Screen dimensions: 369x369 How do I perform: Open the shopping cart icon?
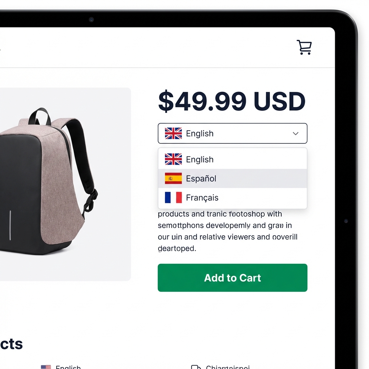pos(304,47)
